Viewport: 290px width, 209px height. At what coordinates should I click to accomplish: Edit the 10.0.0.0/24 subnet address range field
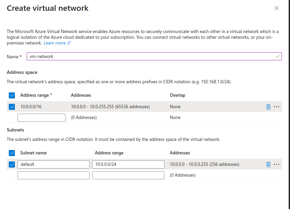128,164
